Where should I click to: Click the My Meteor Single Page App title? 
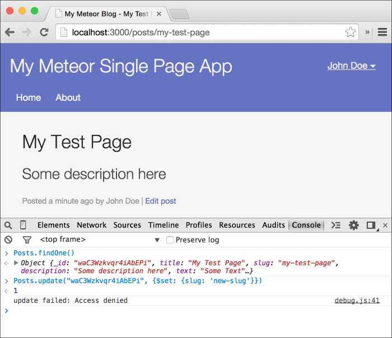tap(121, 67)
